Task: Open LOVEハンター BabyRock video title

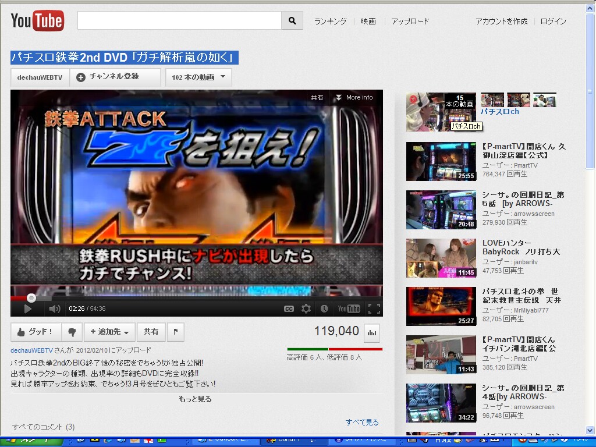Action: tap(521, 247)
